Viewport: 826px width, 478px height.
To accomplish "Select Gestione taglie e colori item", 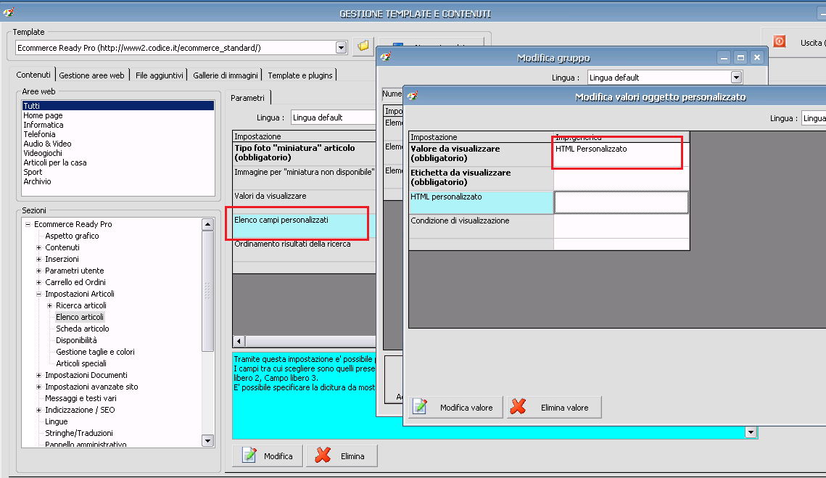I will (x=95, y=352).
